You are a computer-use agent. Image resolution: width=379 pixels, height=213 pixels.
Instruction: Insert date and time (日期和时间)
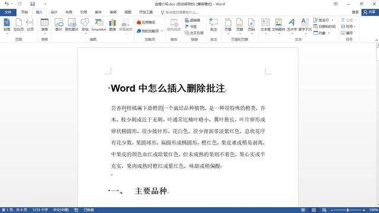pyautogui.click(x=325, y=27)
